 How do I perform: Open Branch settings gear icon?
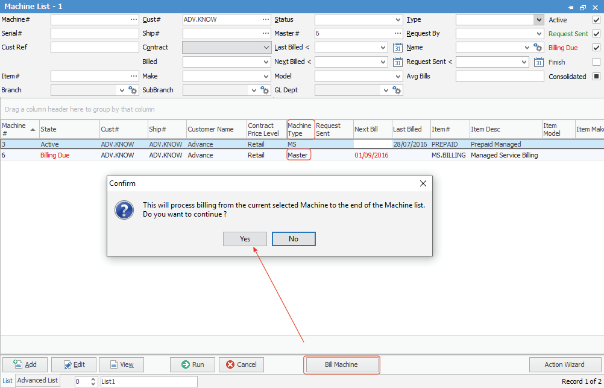pyautogui.click(x=134, y=90)
